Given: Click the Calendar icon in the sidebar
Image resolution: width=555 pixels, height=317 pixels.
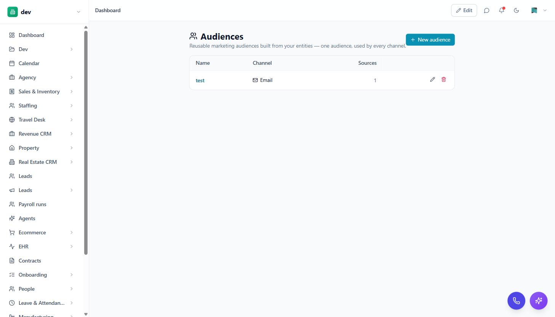Looking at the screenshot, I should (12, 63).
